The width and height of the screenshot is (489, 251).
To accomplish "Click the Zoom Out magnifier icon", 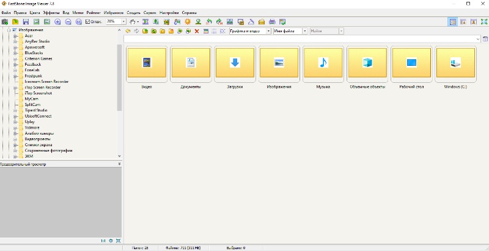I will 68,21.
